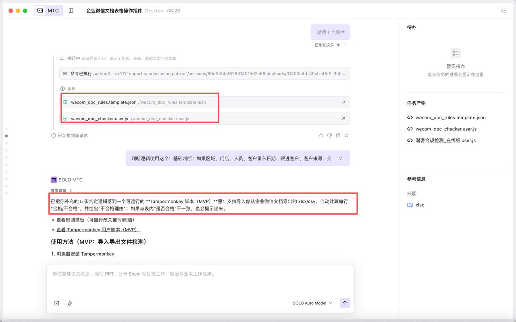Click the code icon beside 潜客合规检测_在线版.user.js
Screen dimensions: 516x322
pyautogui.click(x=410, y=140)
